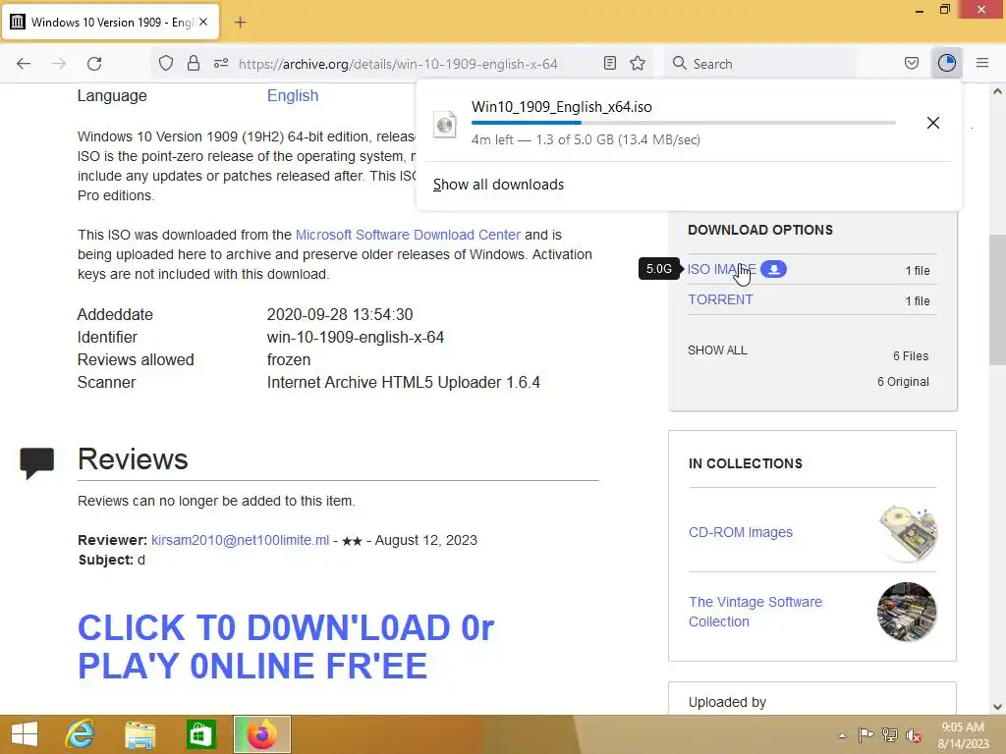Click the identifier value win-10-1909-english-x-64
Viewport: 1006px width, 754px height.
[x=356, y=338]
